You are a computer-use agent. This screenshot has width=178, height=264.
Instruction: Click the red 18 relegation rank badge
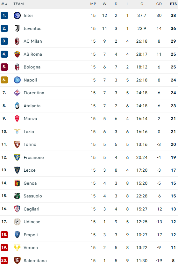(4, 234)
